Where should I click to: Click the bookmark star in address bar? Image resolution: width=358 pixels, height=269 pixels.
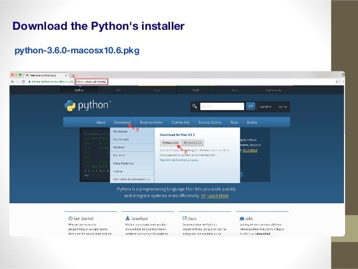[337, 81]
